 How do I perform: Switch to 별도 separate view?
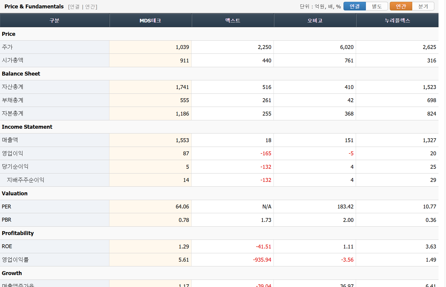pos(377,6)
